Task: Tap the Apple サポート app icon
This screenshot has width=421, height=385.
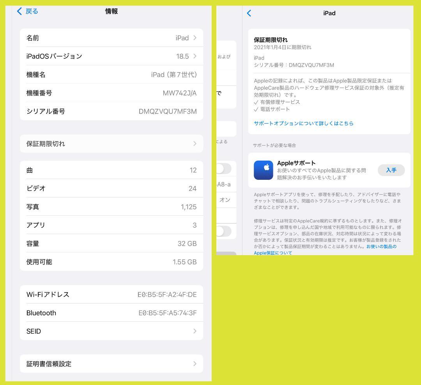Action: tap(264, 170)
